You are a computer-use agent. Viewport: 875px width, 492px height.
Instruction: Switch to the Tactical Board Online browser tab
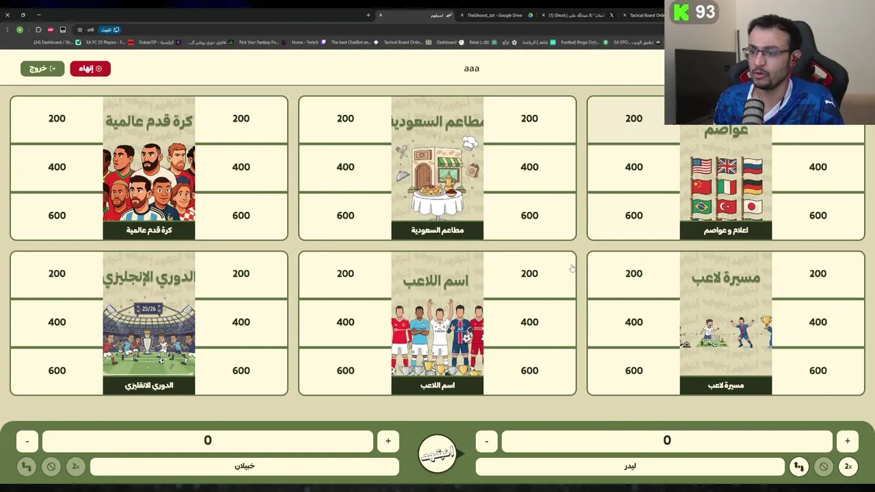tap(644, 15)
